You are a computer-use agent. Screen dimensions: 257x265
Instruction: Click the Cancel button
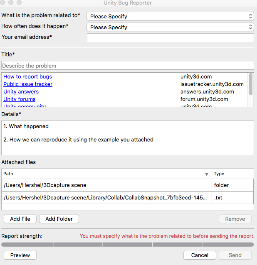click(200, 255)
